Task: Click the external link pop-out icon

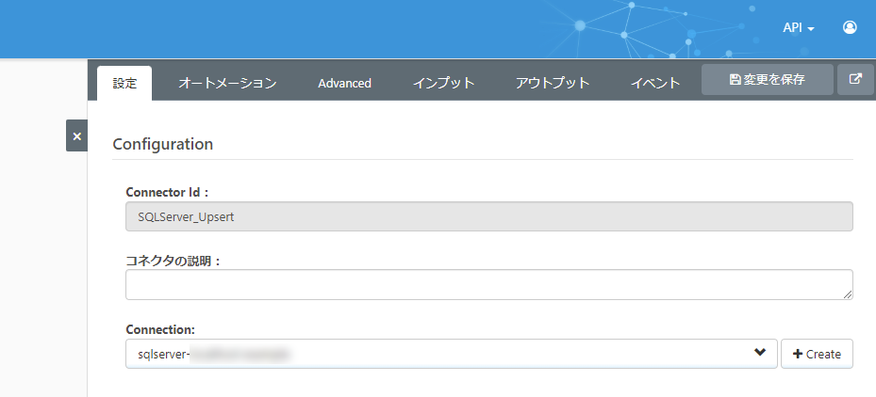Action: pos(855,79)
